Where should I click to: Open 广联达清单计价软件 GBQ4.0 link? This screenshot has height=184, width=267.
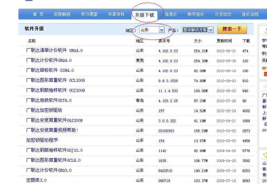click(x=54, y=50)
